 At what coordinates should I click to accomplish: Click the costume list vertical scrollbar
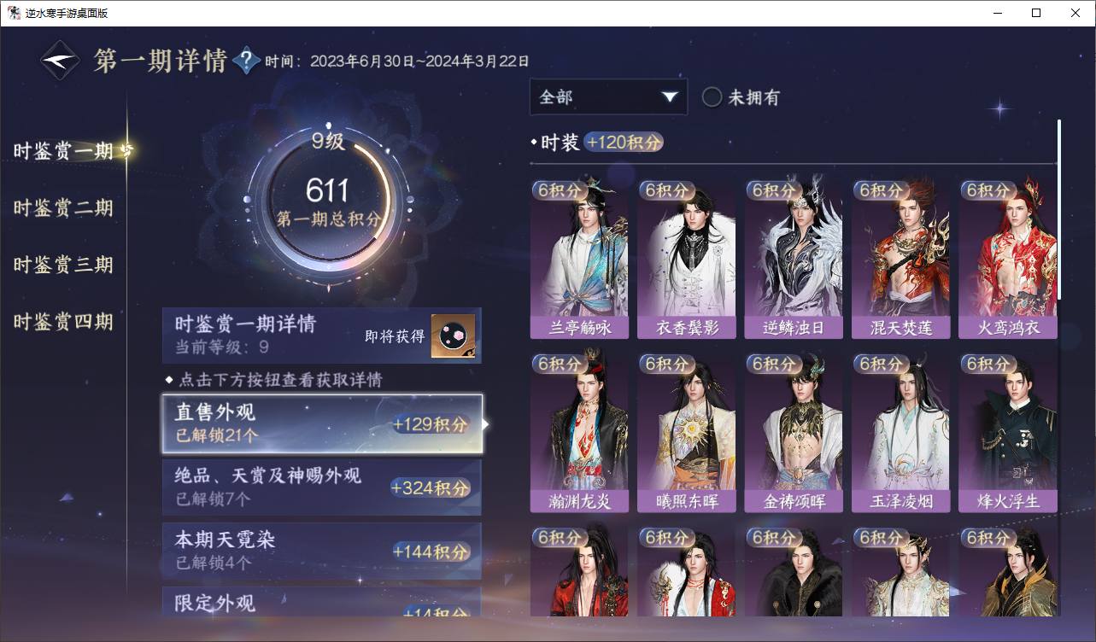pos(1059,209)
